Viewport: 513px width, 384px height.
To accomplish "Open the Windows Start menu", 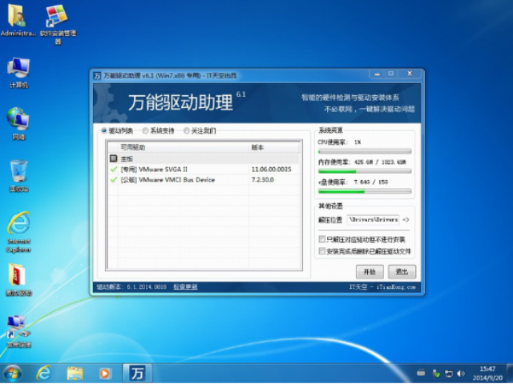I will coord(13,373).
